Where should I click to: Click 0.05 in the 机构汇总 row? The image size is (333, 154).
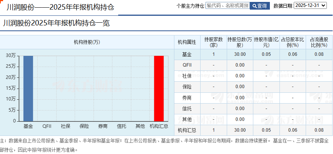click(266, 130)
